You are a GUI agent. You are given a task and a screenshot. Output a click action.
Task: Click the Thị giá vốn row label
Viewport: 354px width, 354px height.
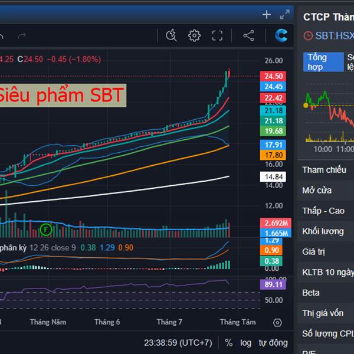[323, 313]
